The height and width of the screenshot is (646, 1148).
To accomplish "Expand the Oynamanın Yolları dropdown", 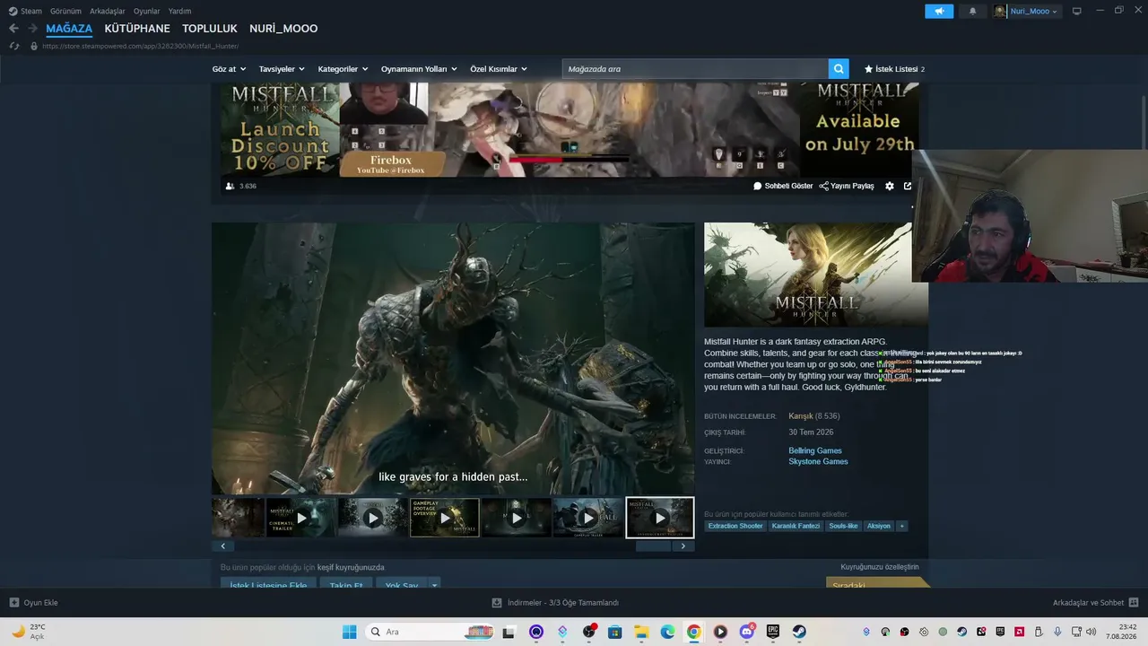I will pos(419,69).
